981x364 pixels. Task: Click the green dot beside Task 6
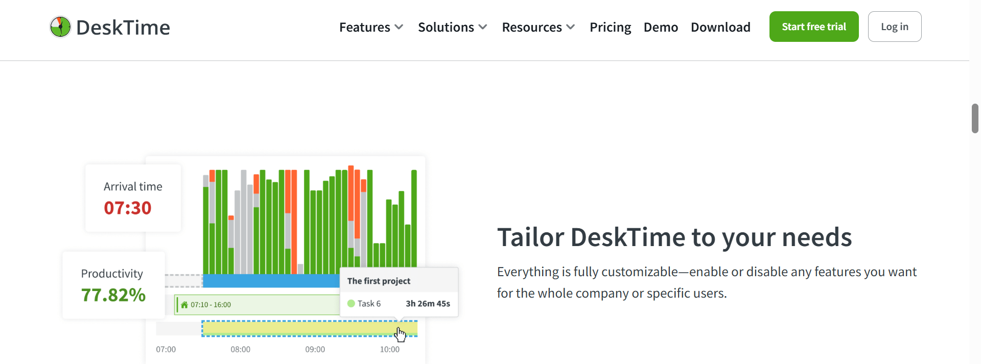tap(351, 303)
